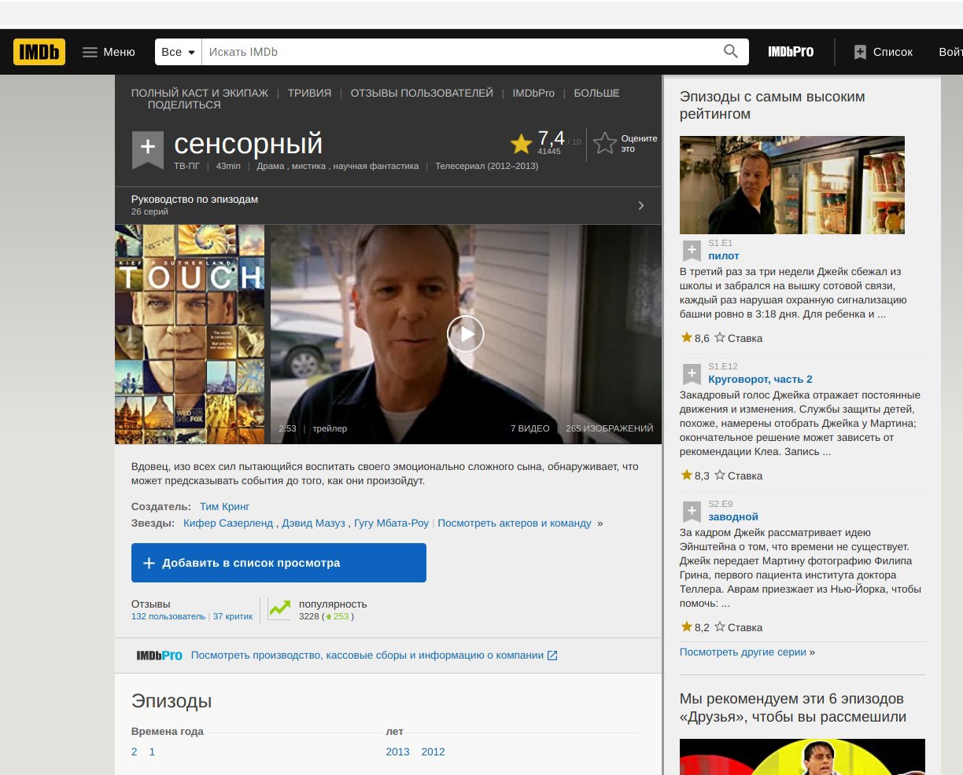Expand the БОЛЬШЕ menu
This screenshot has width=963, height=775.
[x=596, y=93]
